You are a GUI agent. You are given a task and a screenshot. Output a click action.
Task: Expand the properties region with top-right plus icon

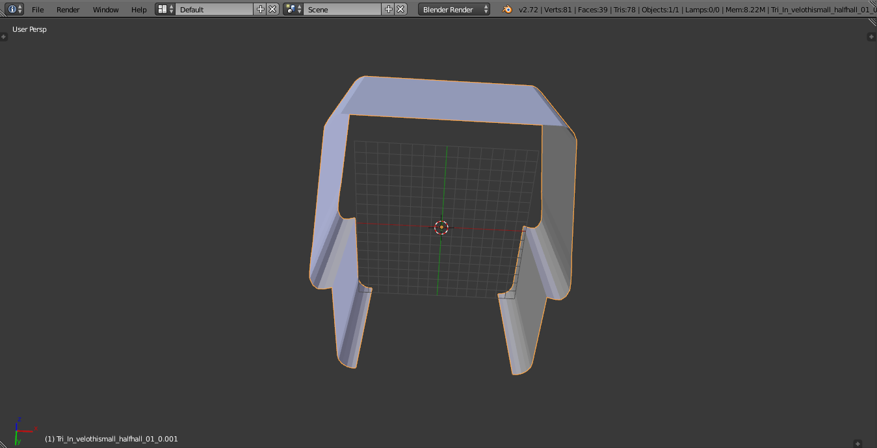tap(872, 36)
